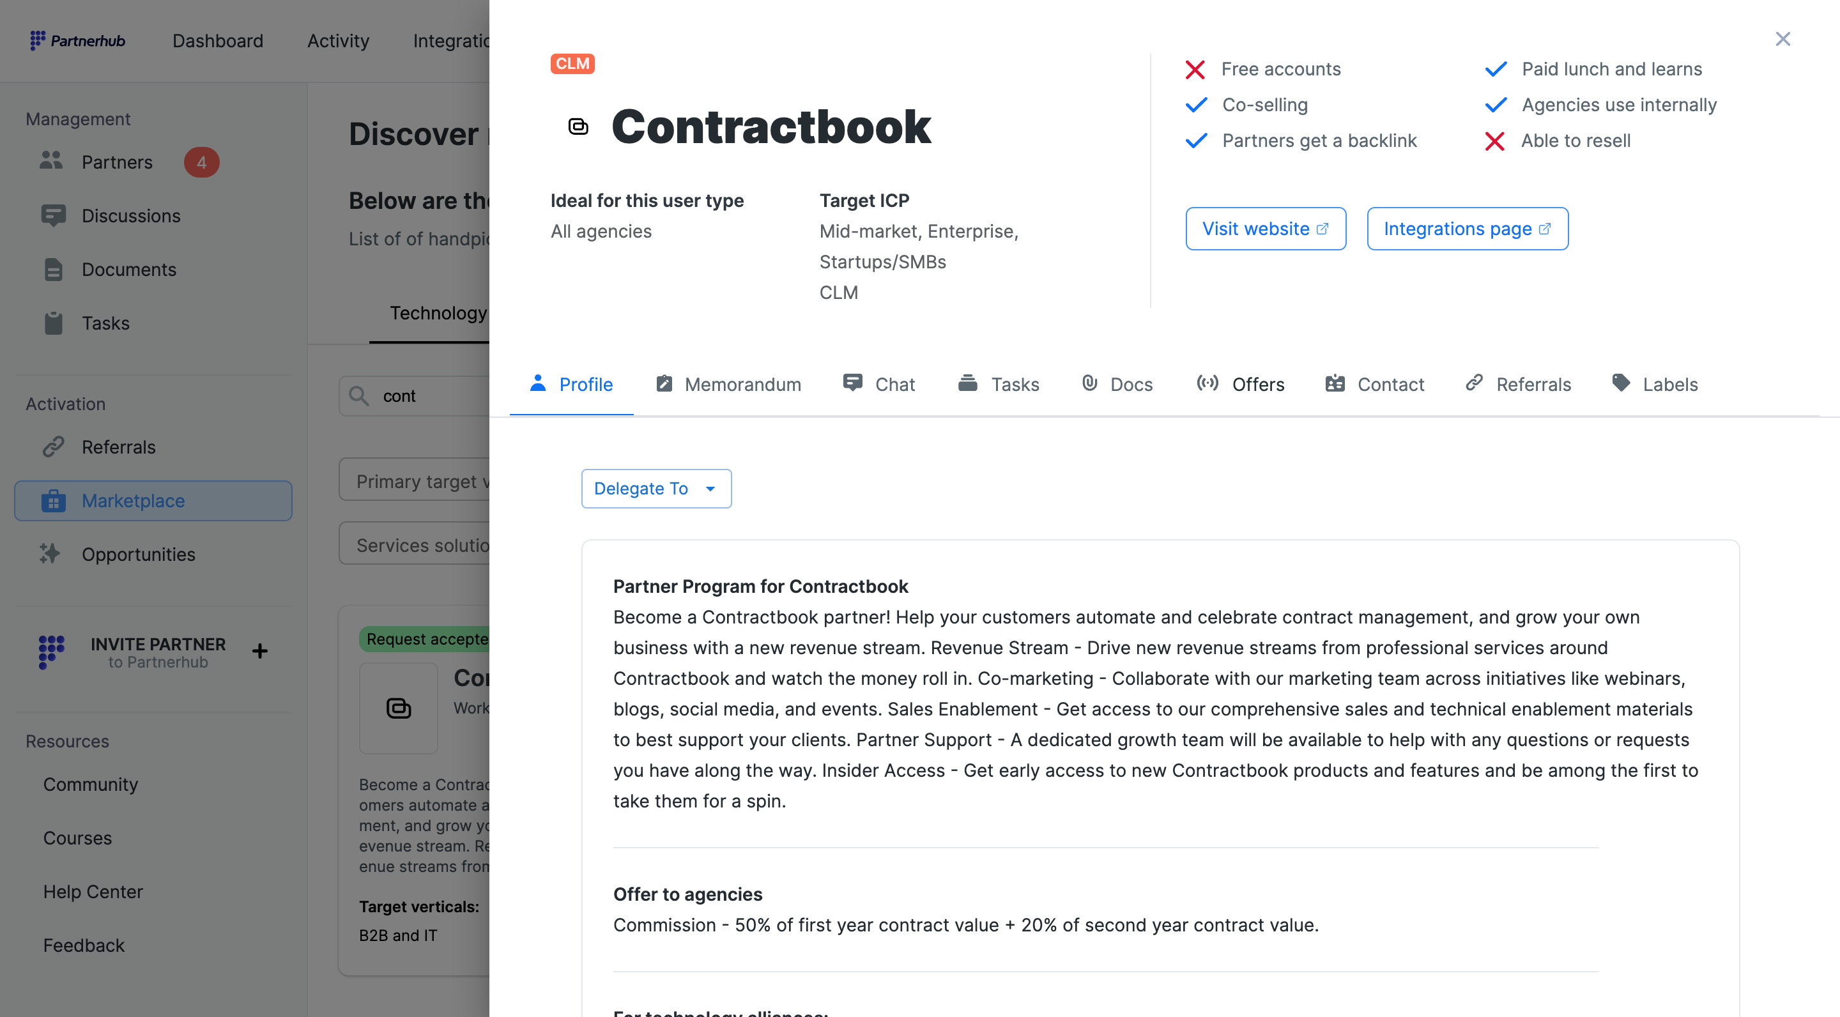This screenshot has height=1017, width=1840.
Task: Click the Tasks clipboard icon in sidebar
Action: pyautogui.click(x=53, y=323)
